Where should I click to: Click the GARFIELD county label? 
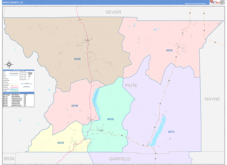[x=120, y=159]
